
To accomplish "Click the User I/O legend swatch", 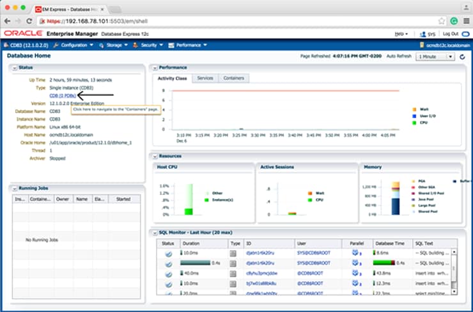I will point(414,116).
